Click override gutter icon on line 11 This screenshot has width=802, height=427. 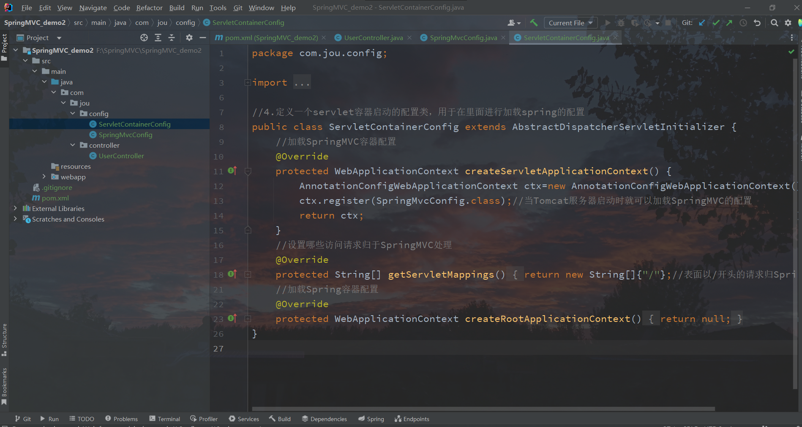tap(232, 171)
